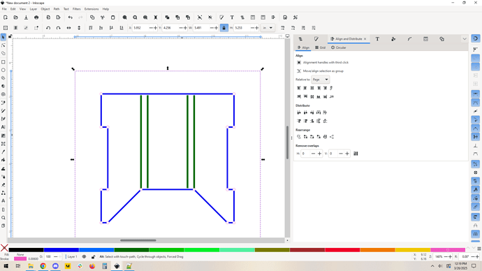This screenshot has width=482, height=271.
Task: Click the Paste icon
Action: click(x=112, y=17)
